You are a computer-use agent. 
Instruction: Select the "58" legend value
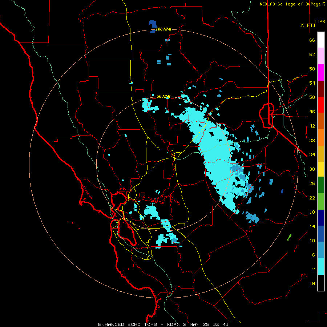(312, 69)
